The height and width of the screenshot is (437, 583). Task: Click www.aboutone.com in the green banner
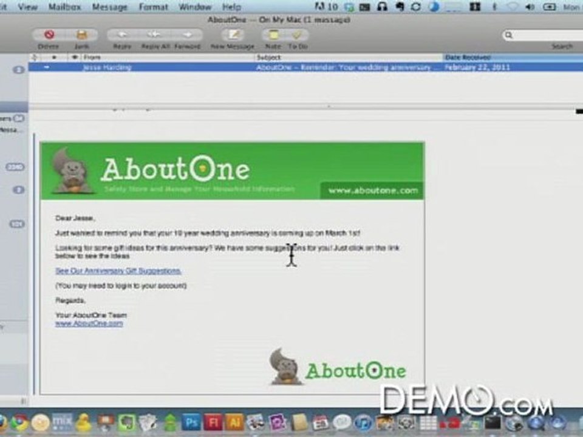(372, 191)
